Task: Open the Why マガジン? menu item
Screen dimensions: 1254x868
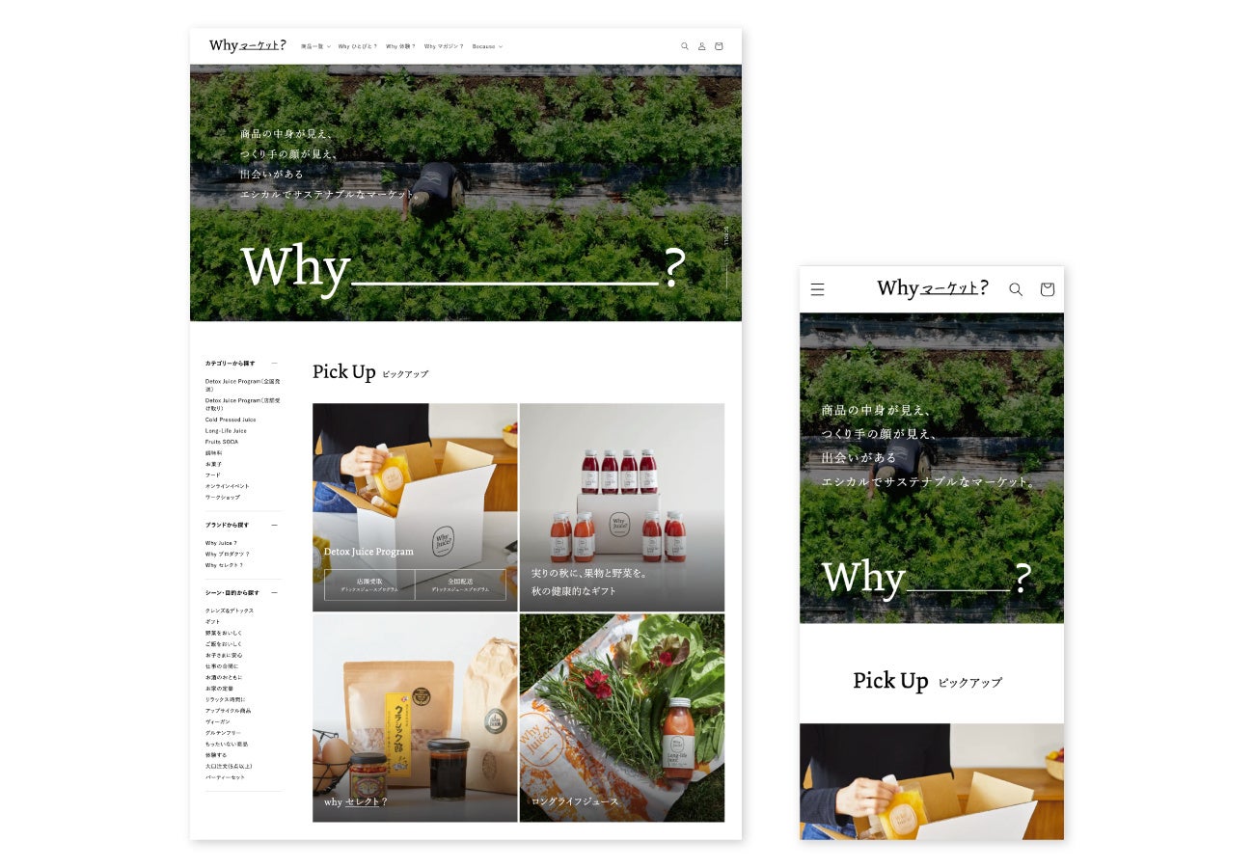Action: click(444, 46)
